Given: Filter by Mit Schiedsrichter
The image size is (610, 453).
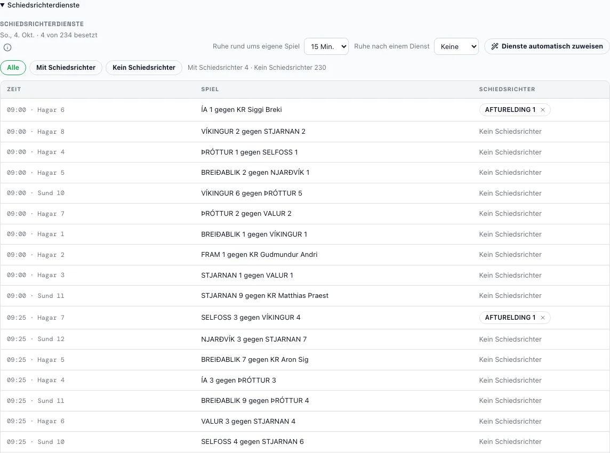Looking at the screenshot, I should (x=66, y=67).
